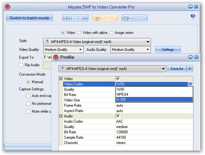205x155 pixels.
Task: Click Save As in Profile dialog
Action: tap(177, 69)
